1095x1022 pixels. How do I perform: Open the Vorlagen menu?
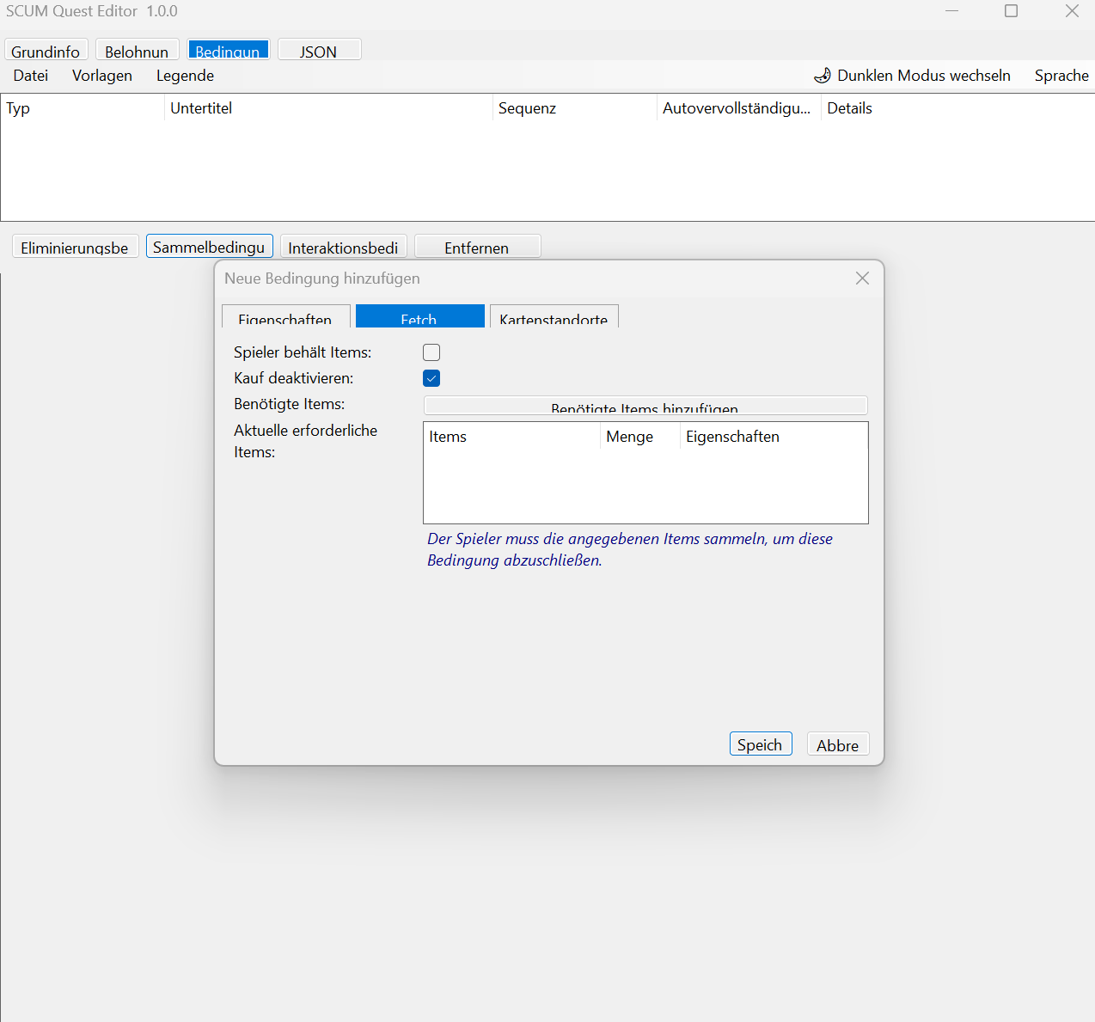[x=102, y=76]
